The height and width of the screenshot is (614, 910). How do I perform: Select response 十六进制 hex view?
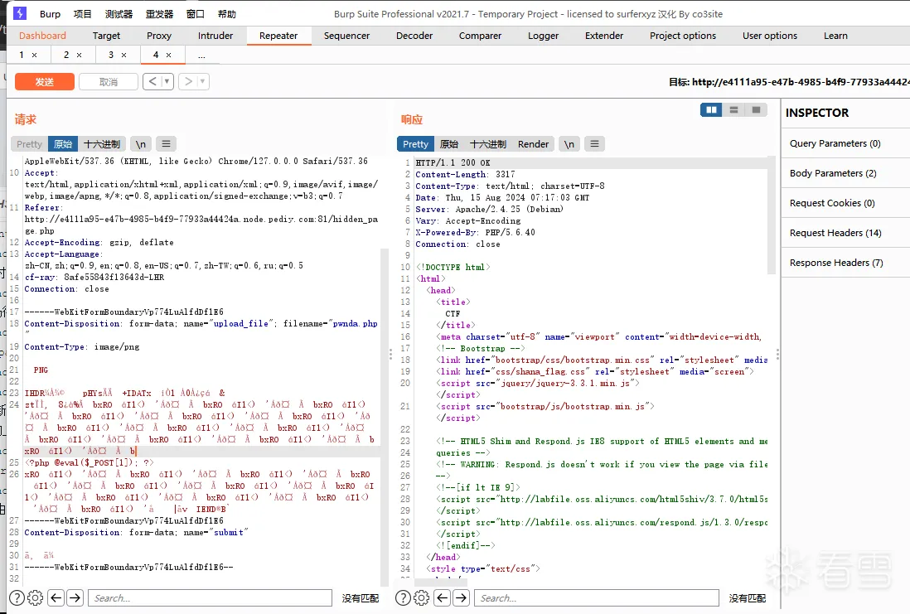(x=488, y=144)
